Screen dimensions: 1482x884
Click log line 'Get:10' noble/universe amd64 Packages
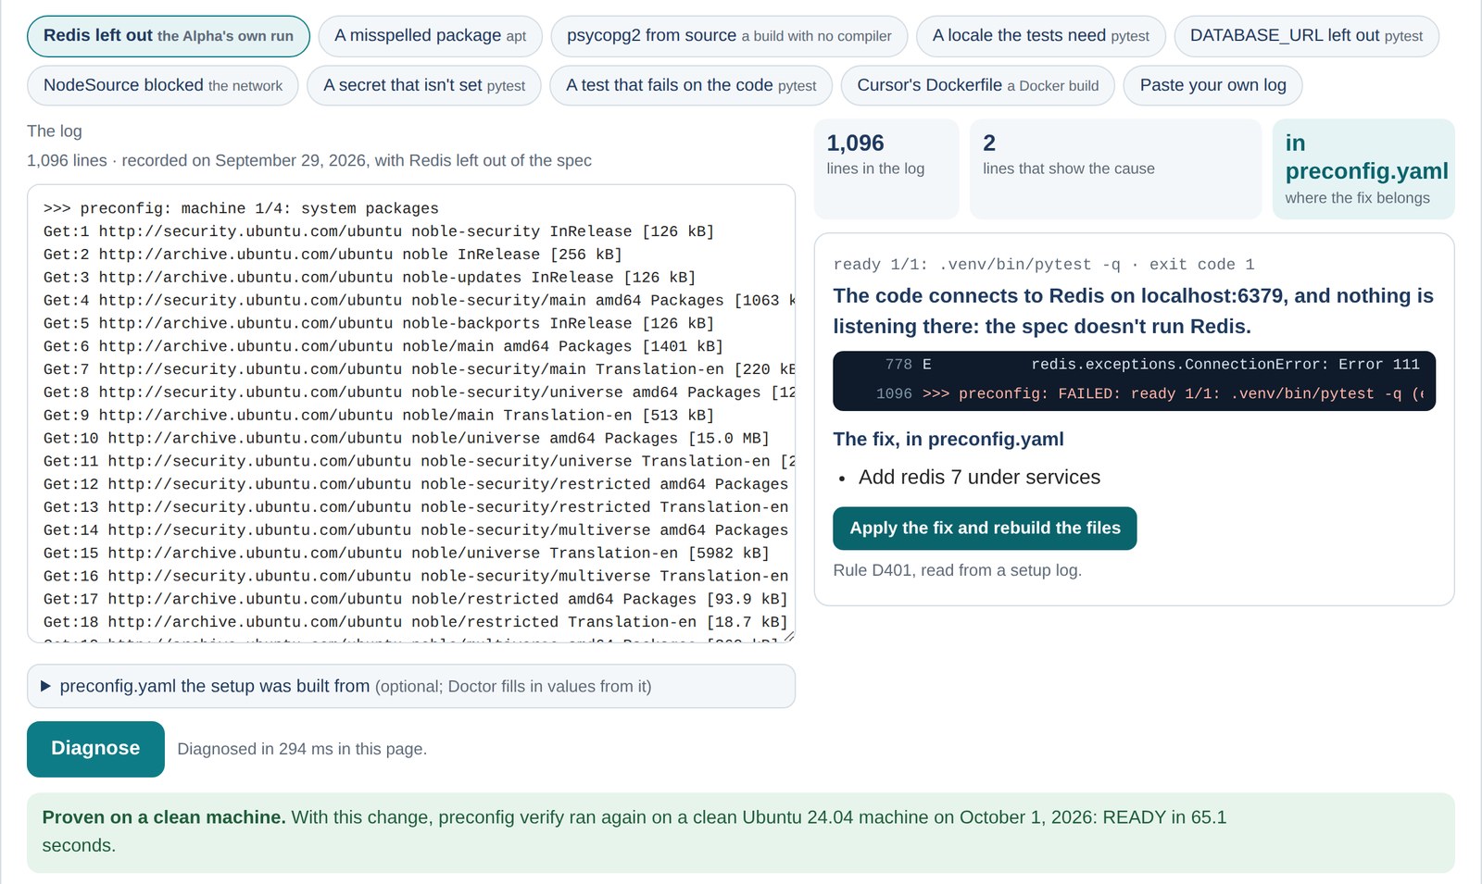click(x=406, y=438)
